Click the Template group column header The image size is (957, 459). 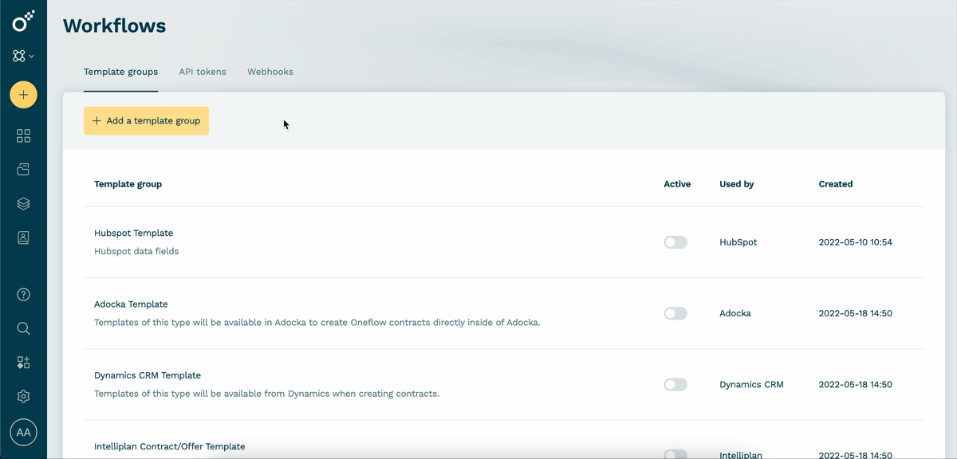coord(128,184)
